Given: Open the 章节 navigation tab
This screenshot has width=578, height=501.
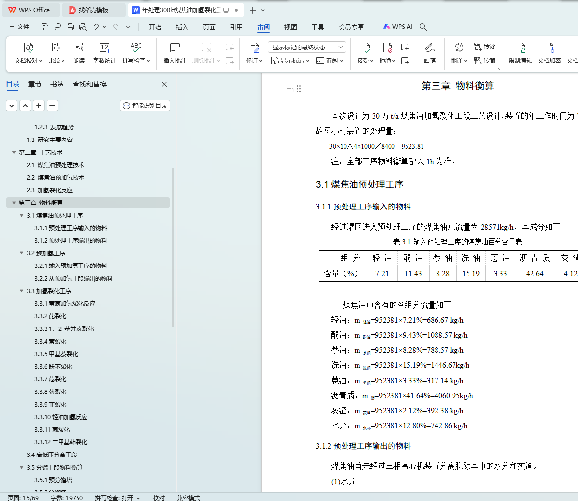Looking at the screenshot, I should click(35, 84).
